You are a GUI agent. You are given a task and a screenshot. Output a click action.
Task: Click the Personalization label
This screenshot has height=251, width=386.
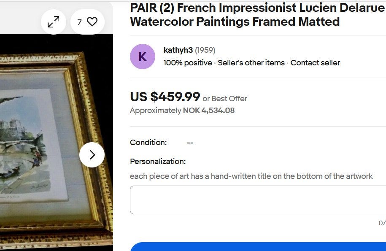158,162
